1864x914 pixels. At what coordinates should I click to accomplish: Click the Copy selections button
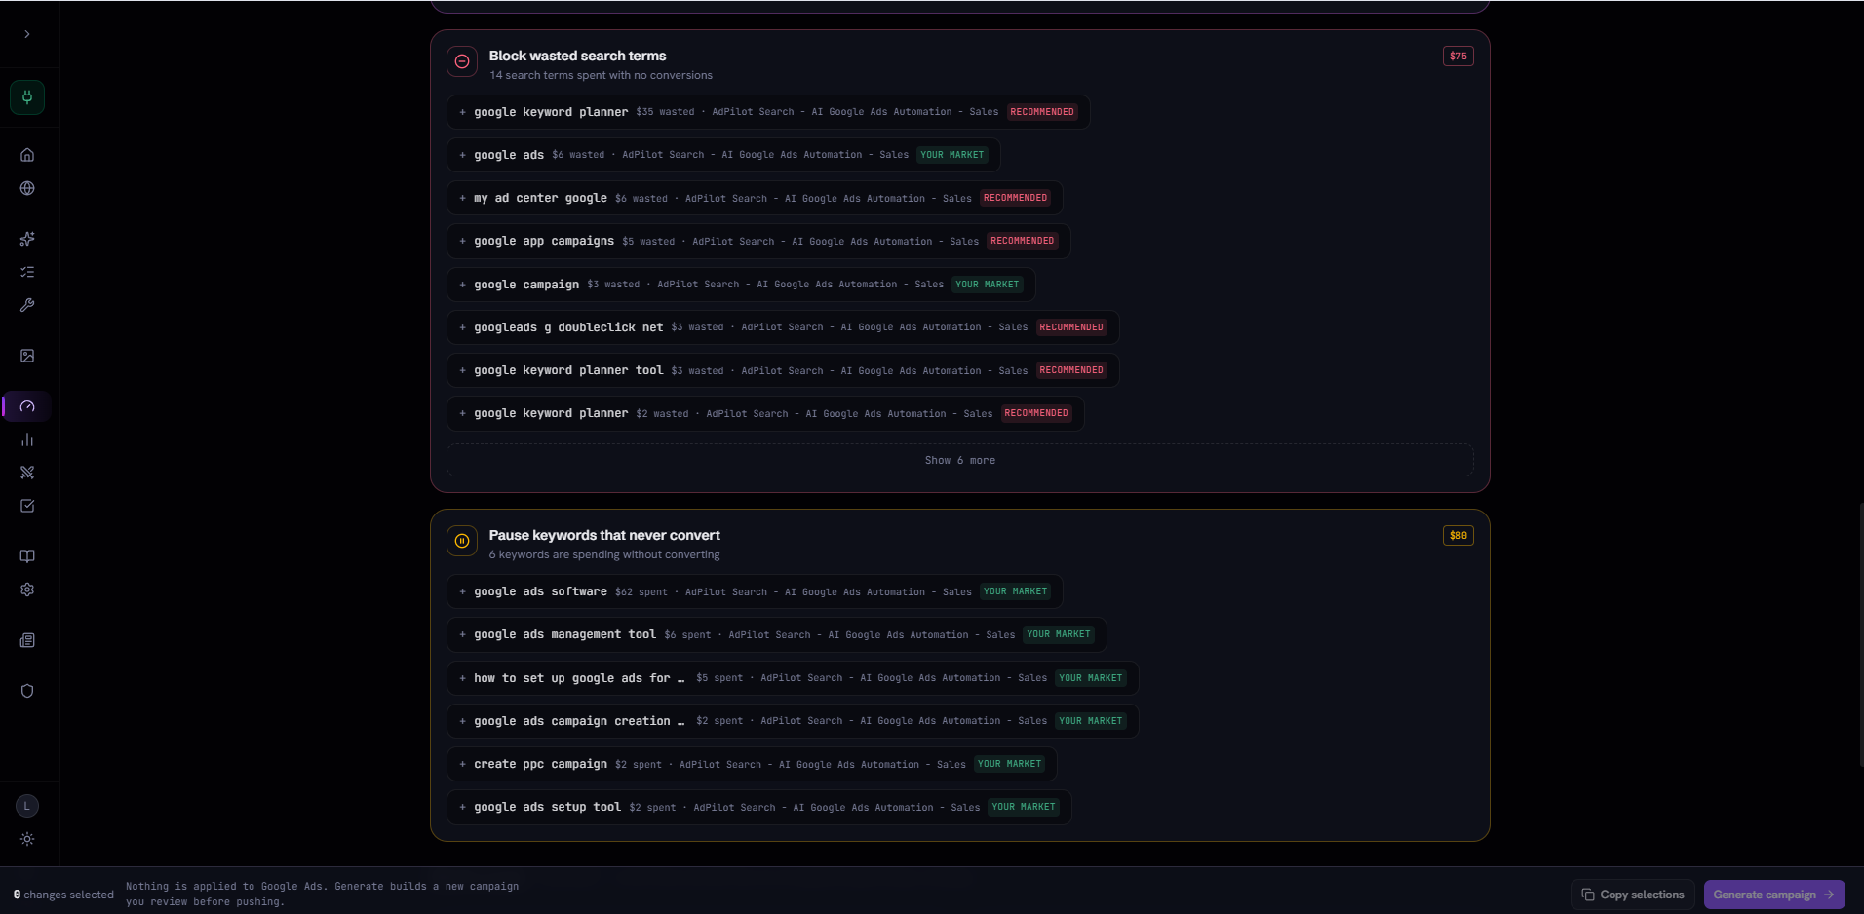tap(1633, 895)
